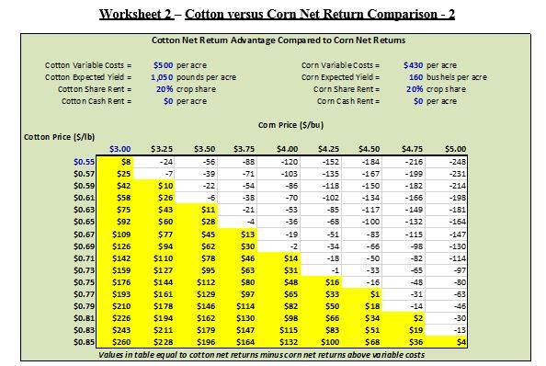The width and height of the screenshot is (546, 366).
Task: Click the Worksheet 2 title heading
Action: point(277,15)
